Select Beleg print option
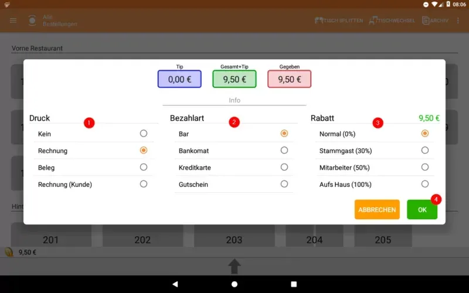This screenshot has width=469, height=293. pyautogui.click(x=144, y=167)
